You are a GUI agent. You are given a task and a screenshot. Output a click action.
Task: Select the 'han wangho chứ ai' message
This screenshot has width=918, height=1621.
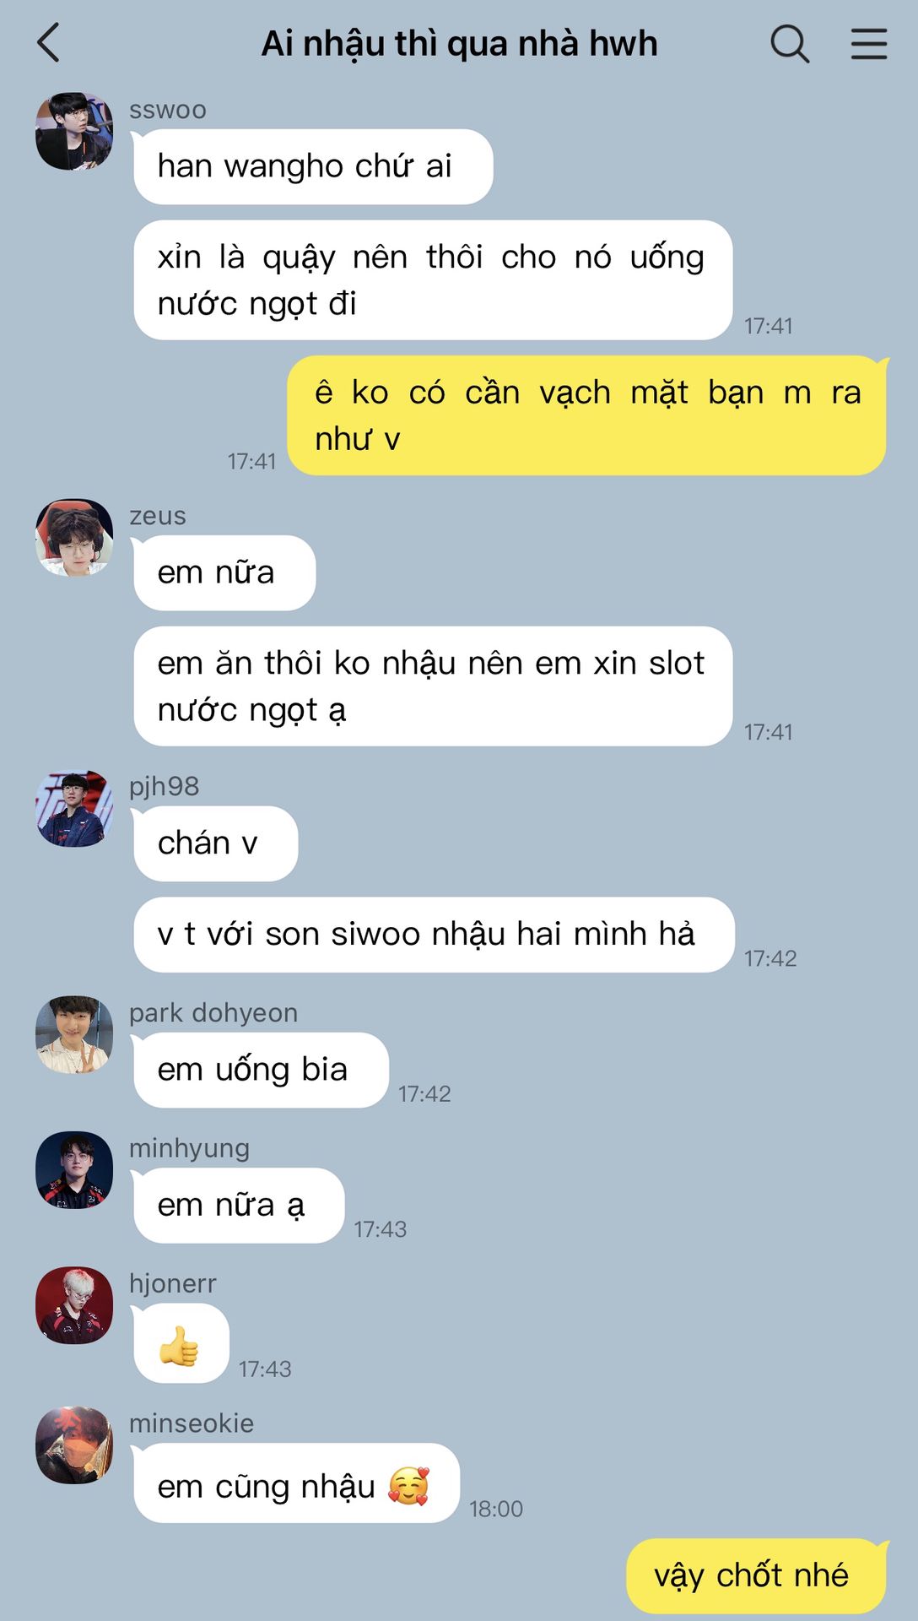(313, 166)
